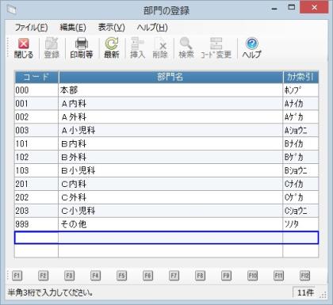Screen dimensions: 333x305
Task: Click the F11 function key button
Action: pyautogui.click(x=278, y=276)
